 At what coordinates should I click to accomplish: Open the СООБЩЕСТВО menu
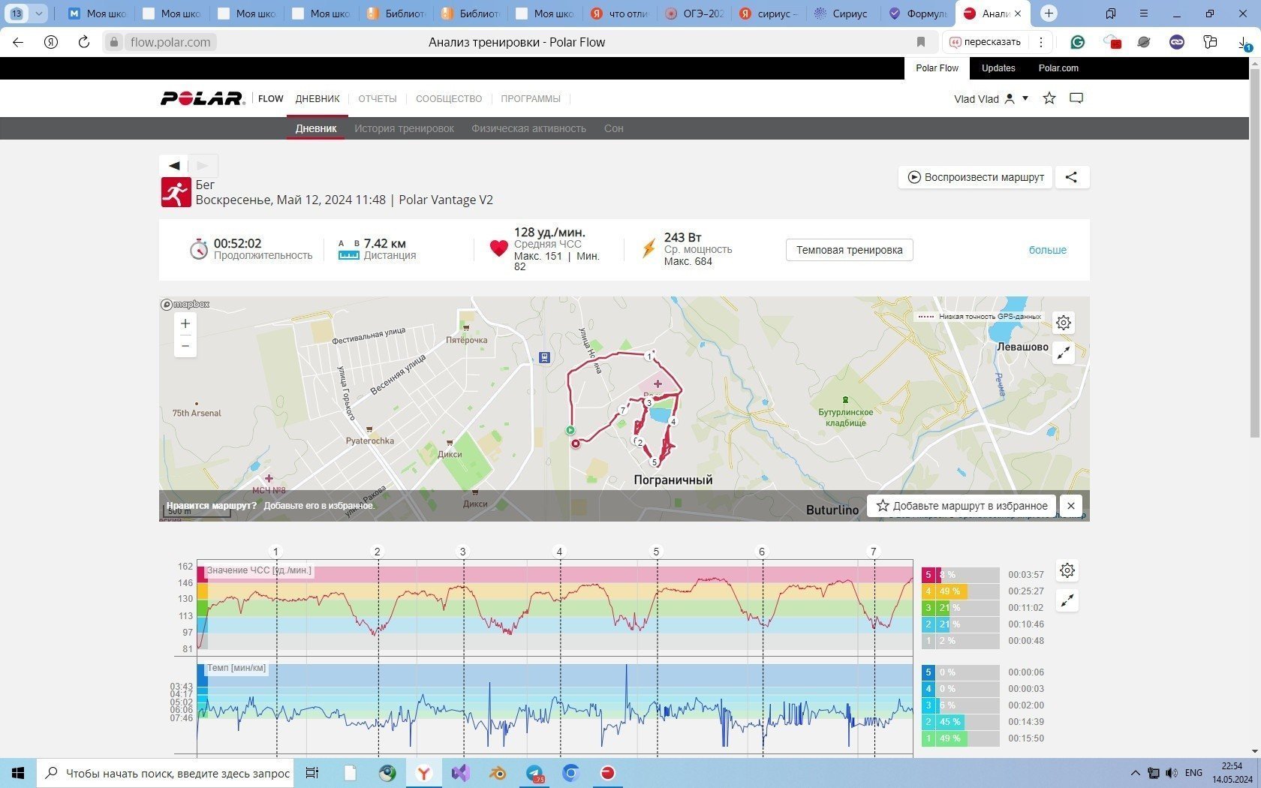coord(449,99)
